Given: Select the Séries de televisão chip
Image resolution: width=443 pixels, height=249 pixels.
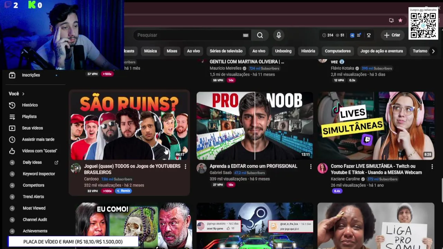Looking at the screenshot, I should (x=226, y=51).
